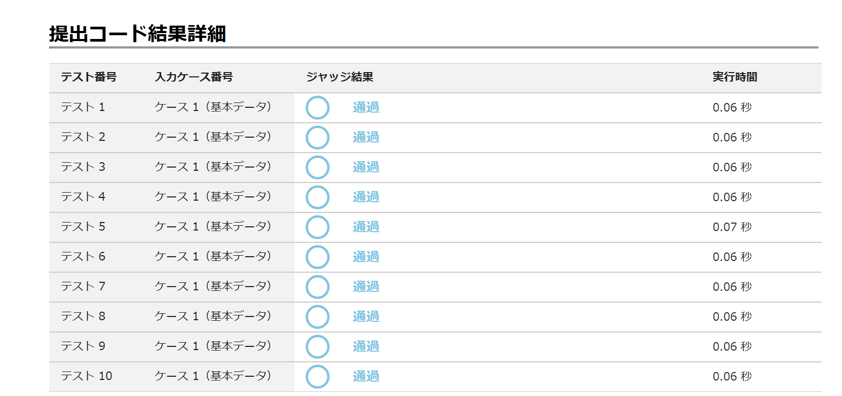Select the 0.07 秒 execution time cell
The height and width of the screenshot is (396, 842).
click(732, 227)
